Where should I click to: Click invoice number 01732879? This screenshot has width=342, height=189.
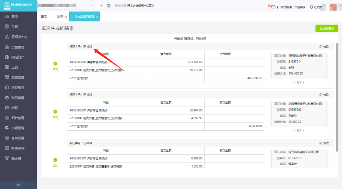coord(295,158)
